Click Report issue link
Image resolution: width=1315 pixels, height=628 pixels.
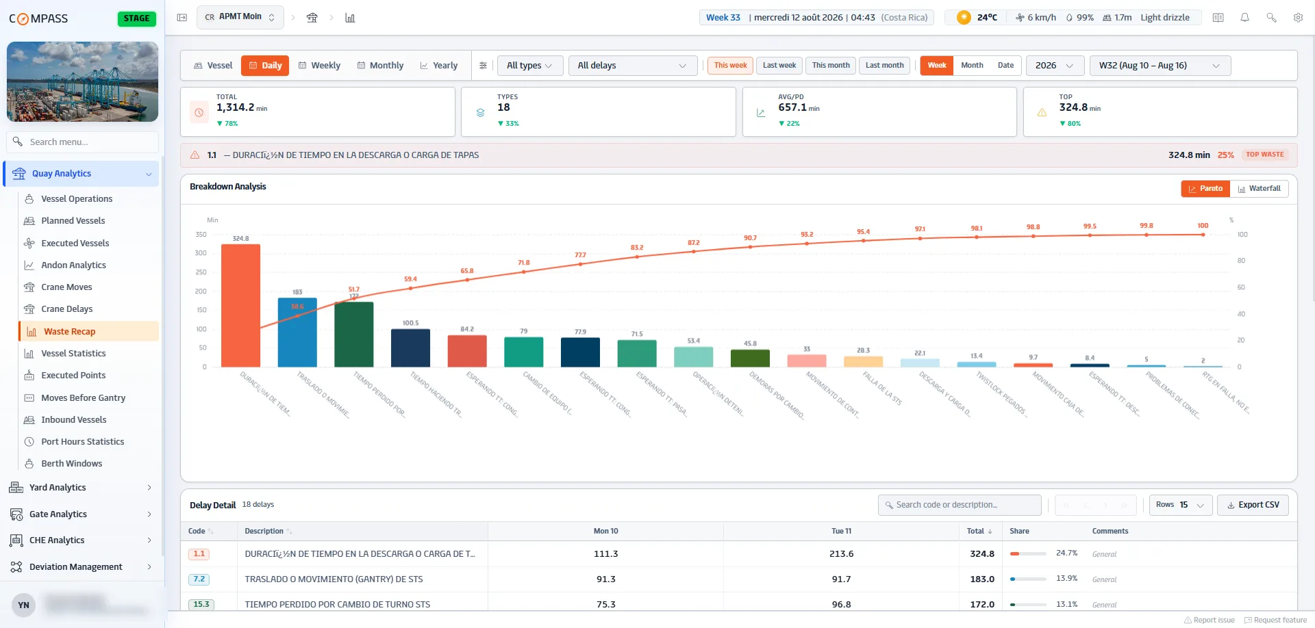(1209, 620)
